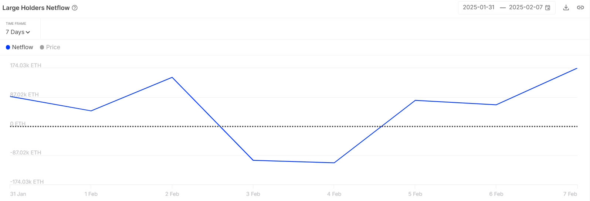The width and height of the screenshot is (590, 201).
Task: Click the 31 Jan starting data point
Action: [10, 96]
